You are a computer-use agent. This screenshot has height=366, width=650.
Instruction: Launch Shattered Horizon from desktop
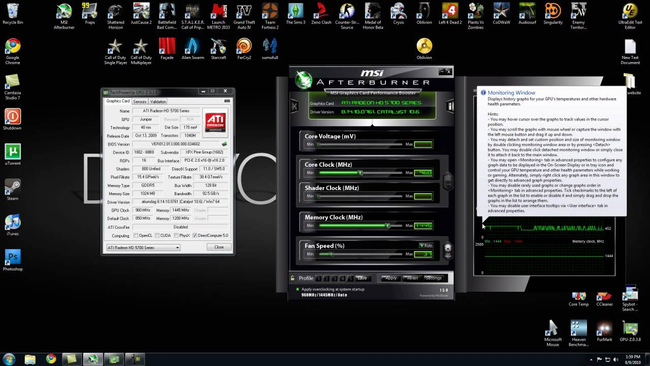pyautogui.click(x=115, y=17)
